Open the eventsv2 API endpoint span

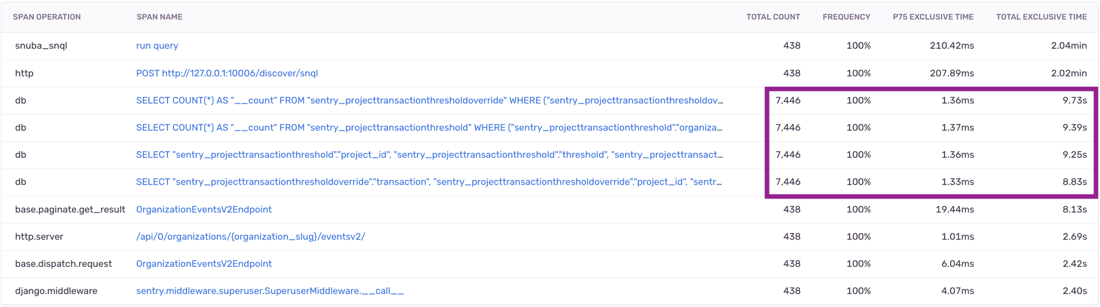(x=250, y=237)
